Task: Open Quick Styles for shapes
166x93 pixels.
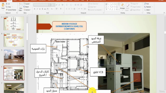Action: (x=127, y=7)
